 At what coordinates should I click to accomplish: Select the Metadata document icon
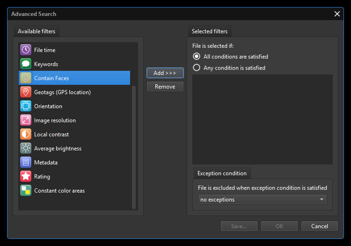pyautogui.click(x=26, y=163)
